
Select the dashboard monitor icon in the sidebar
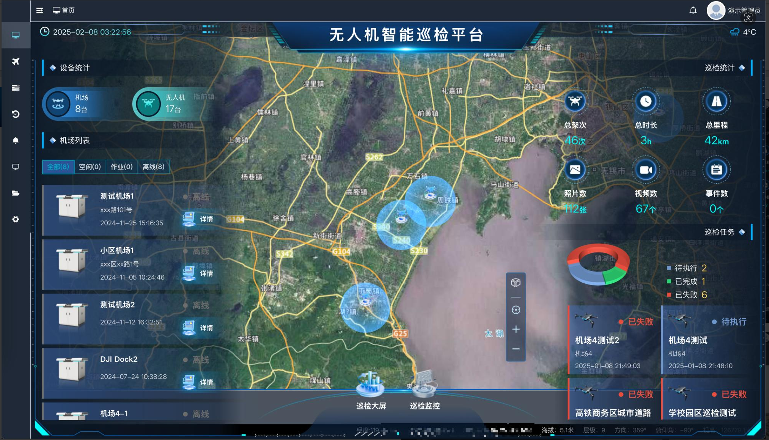click(16, 35)
